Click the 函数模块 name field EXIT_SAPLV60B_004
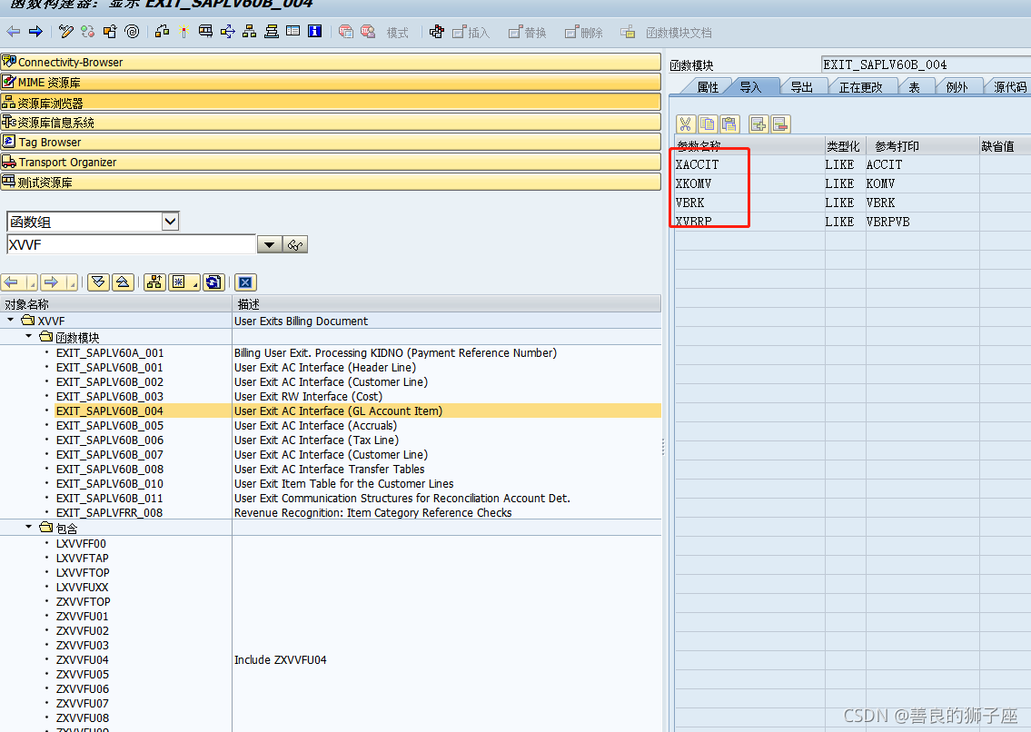This screenshot has height=732, width=1031. [926, 64]
